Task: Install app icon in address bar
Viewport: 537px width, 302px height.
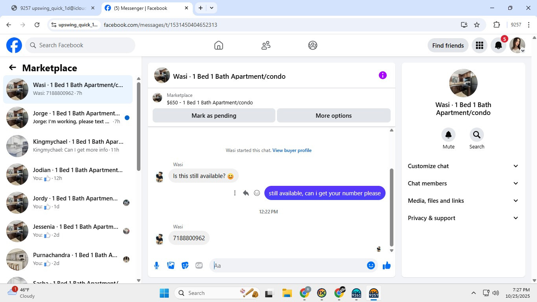Action: click(464, 25)
